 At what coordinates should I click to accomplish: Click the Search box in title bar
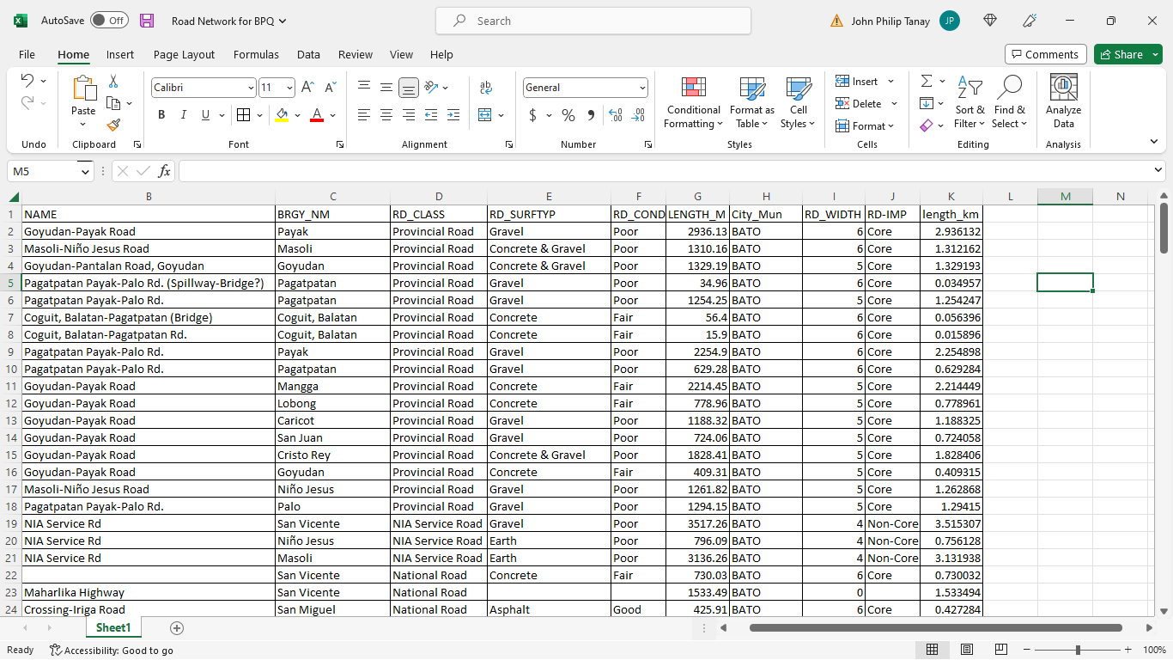(593, 21)
